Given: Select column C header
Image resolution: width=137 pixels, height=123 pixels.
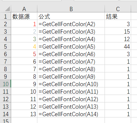Looking at the screenshot, I should tap(118, 9).
